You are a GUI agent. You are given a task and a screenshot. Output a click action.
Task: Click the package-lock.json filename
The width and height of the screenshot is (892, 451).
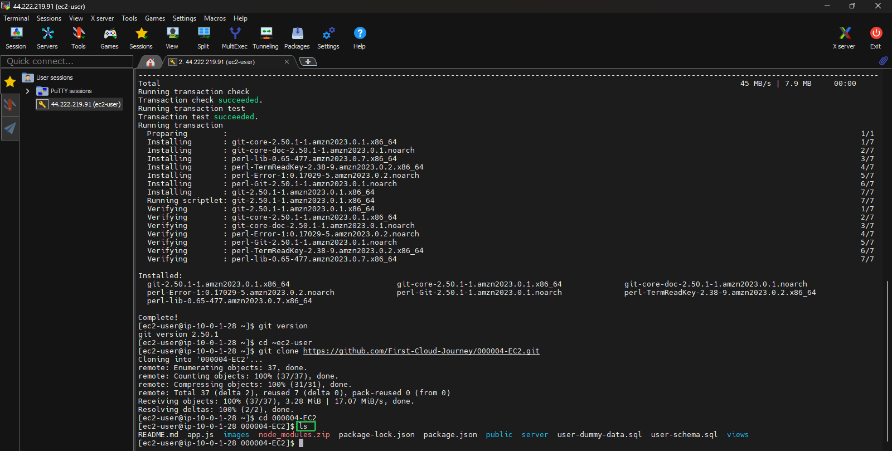pos(377,435)
